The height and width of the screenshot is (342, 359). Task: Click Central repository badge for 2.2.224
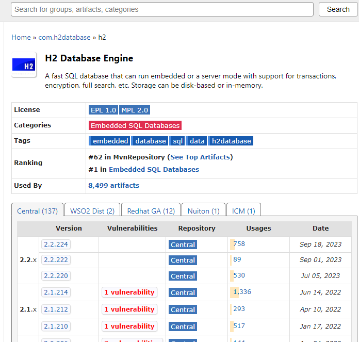183,245
